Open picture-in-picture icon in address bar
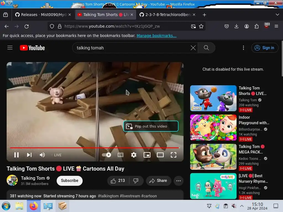This screenshot has width=283, height=212. pyautogui.click(x=193, y=26)
